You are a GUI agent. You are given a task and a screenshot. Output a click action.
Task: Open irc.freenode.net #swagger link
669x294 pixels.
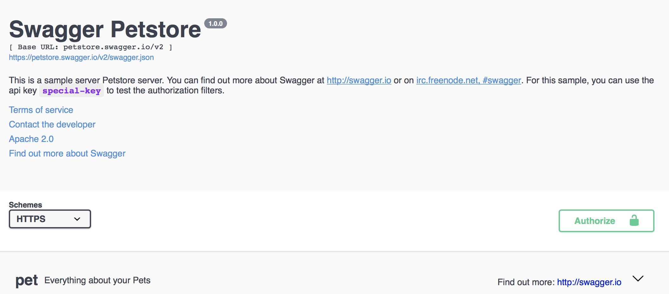[468, 80]
